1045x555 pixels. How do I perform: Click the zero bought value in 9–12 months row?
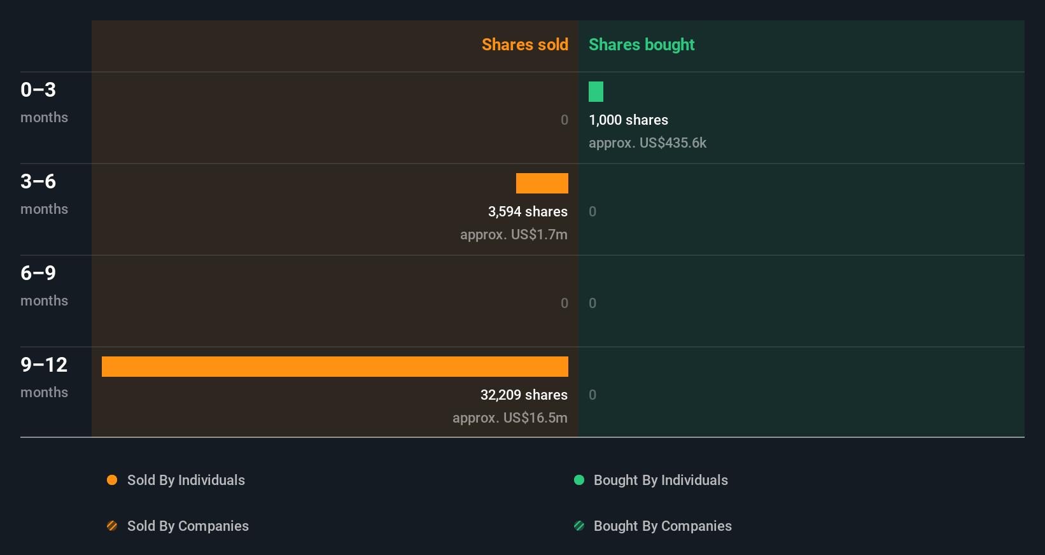(593, 395)
